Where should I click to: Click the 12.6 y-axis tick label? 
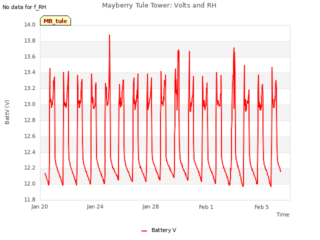[30, 136]
